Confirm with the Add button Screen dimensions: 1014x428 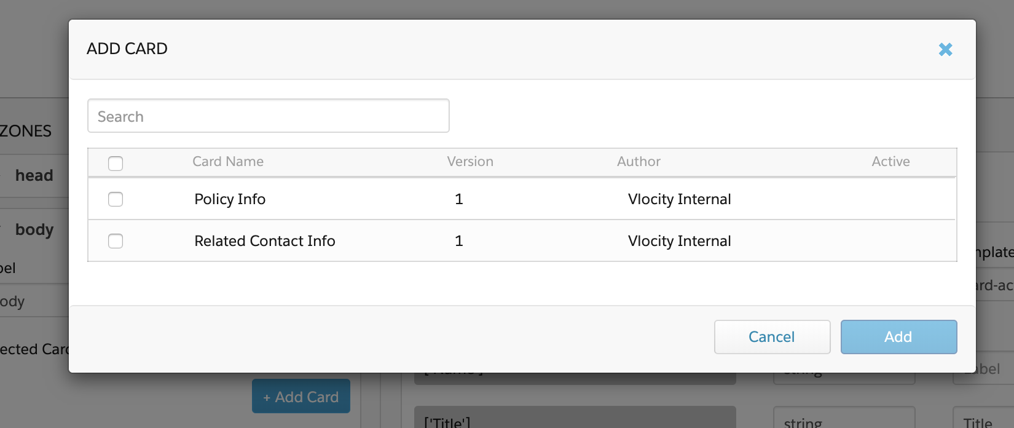tap(898, 337)
